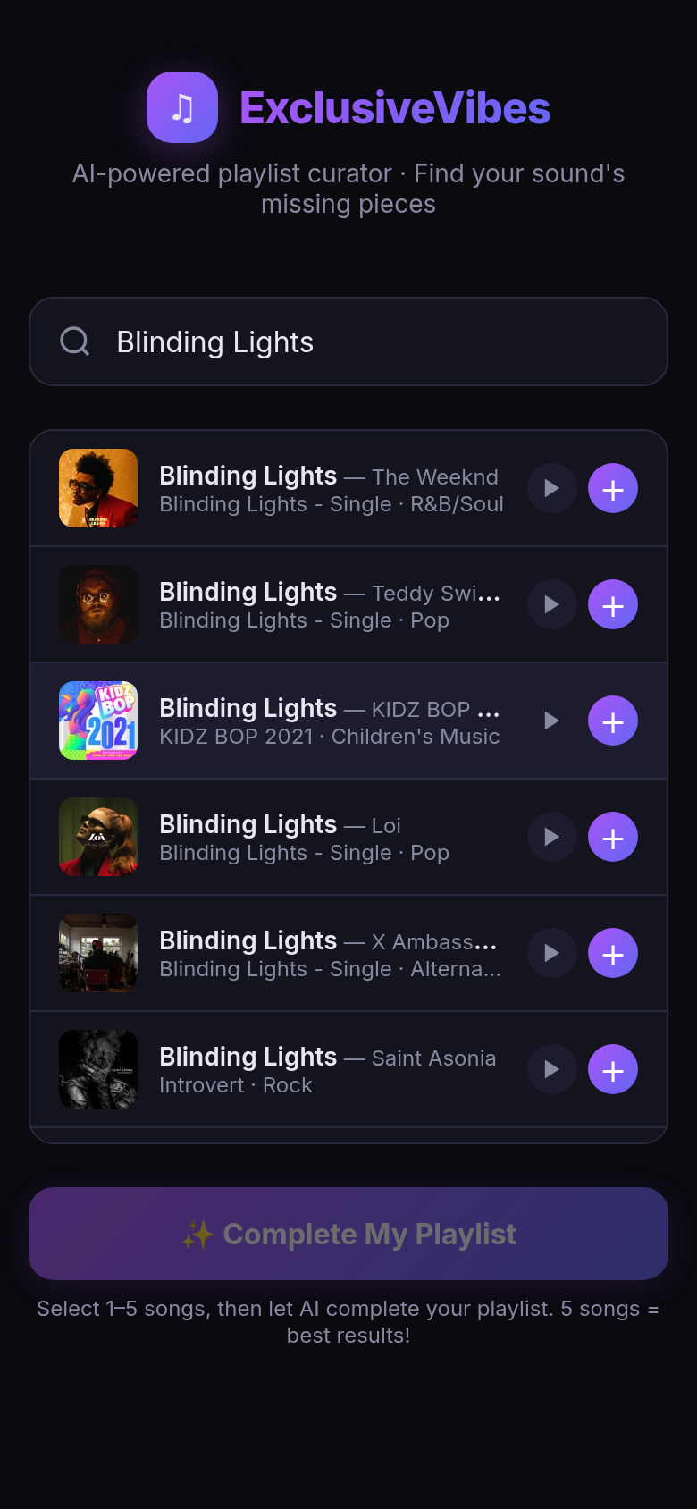
Task: Play the KIDZ BOP 2021 track preview
Action: (x=551, y=721)
